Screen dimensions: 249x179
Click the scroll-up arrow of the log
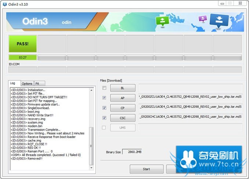(91, 90)
